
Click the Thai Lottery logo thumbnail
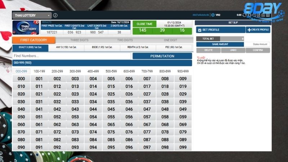(x=26, y=28)
